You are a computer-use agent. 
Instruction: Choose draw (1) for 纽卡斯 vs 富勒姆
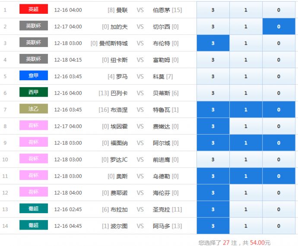(246, 60)
